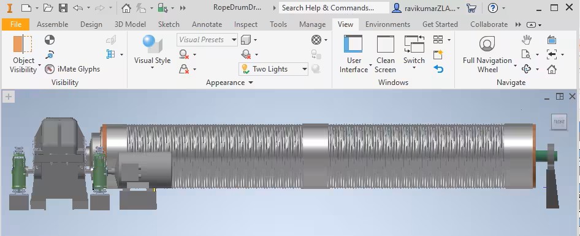
Task: Expand the Textures dropdown arrow
Action: point(326,40)
